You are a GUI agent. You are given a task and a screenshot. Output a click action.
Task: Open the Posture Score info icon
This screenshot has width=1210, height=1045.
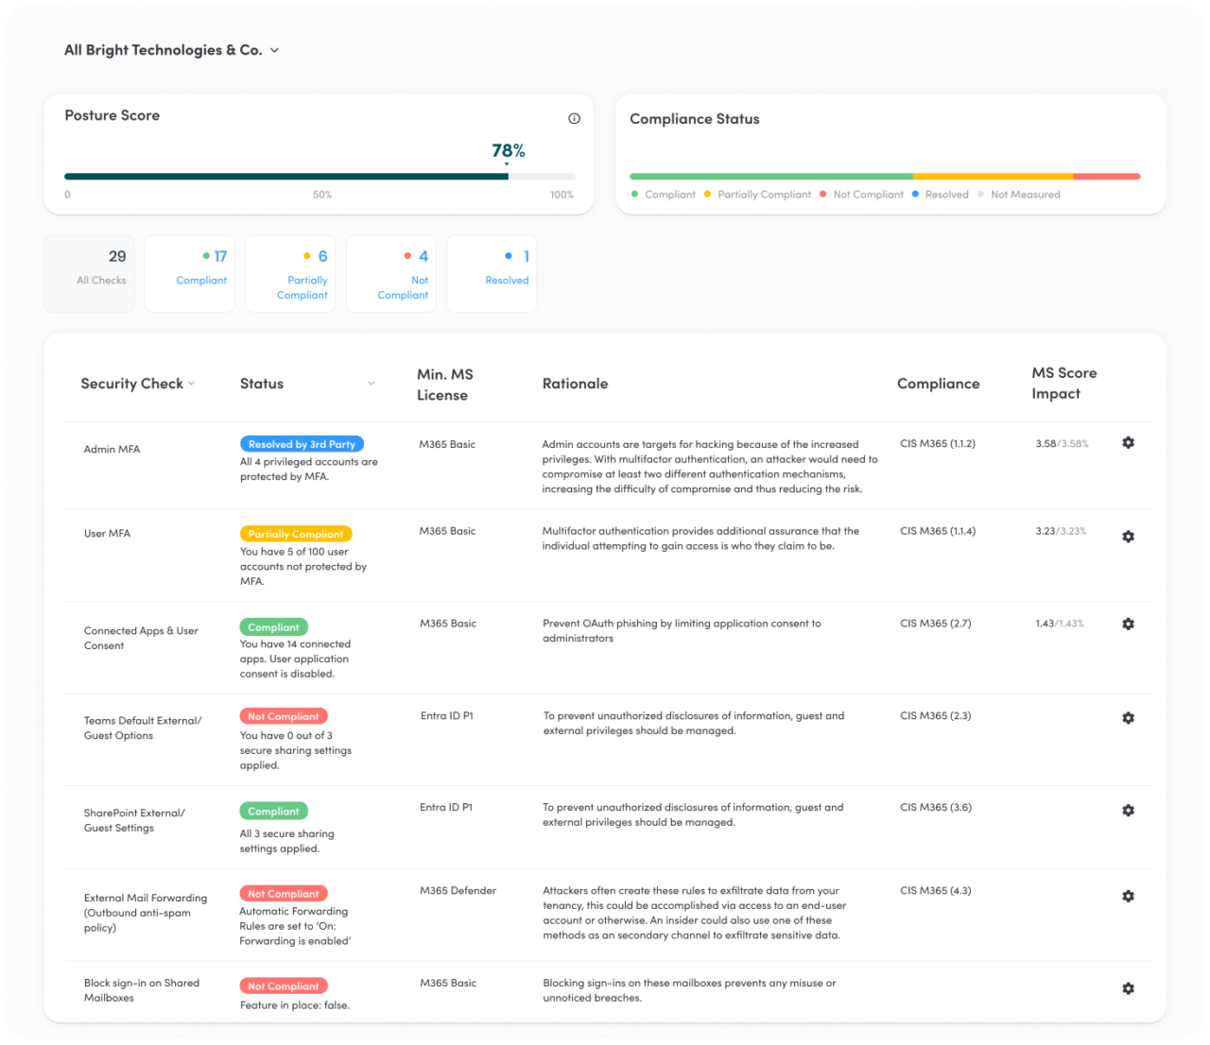[573, 118]
